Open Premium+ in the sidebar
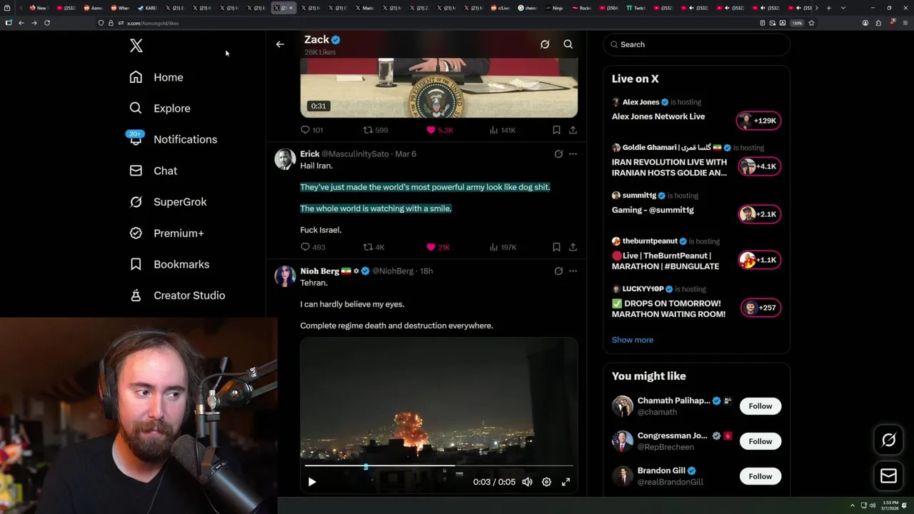Screen dimensions: 914x514 (x=166, y=233)
